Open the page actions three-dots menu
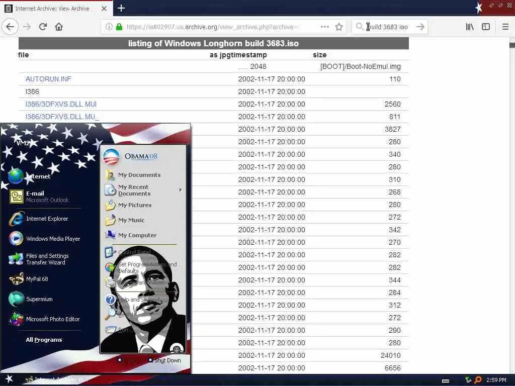 [324, 27]
